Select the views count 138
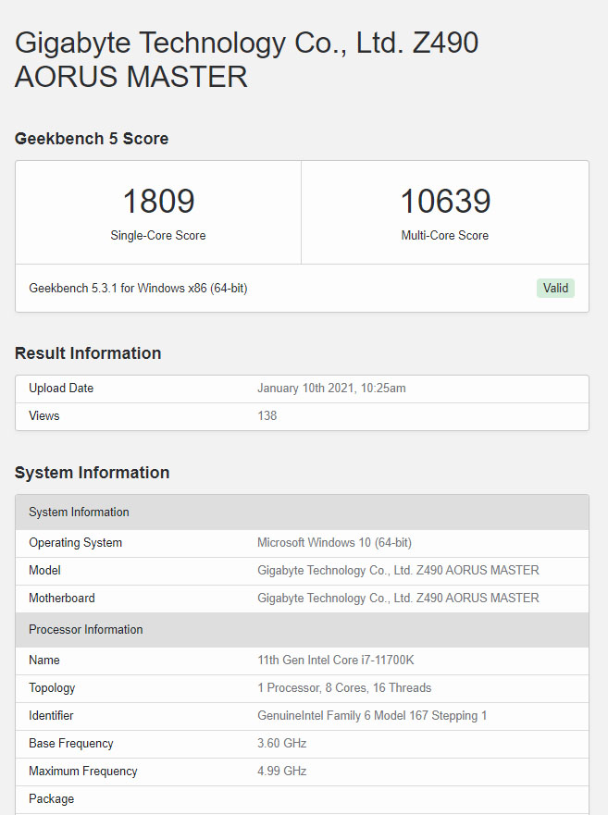 267,415
